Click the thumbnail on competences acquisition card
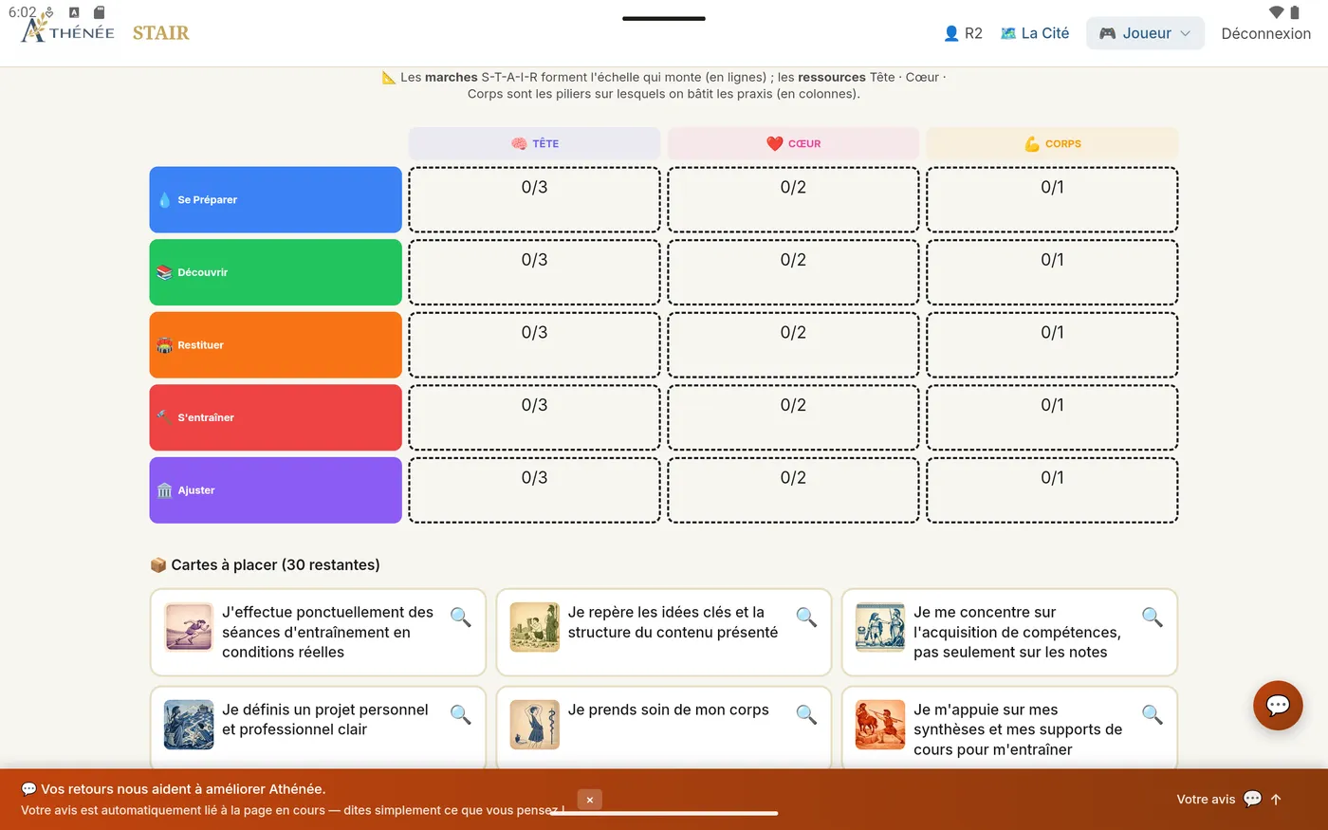Viewport: 1328px width, 830px height. click(x=880, y=627)
